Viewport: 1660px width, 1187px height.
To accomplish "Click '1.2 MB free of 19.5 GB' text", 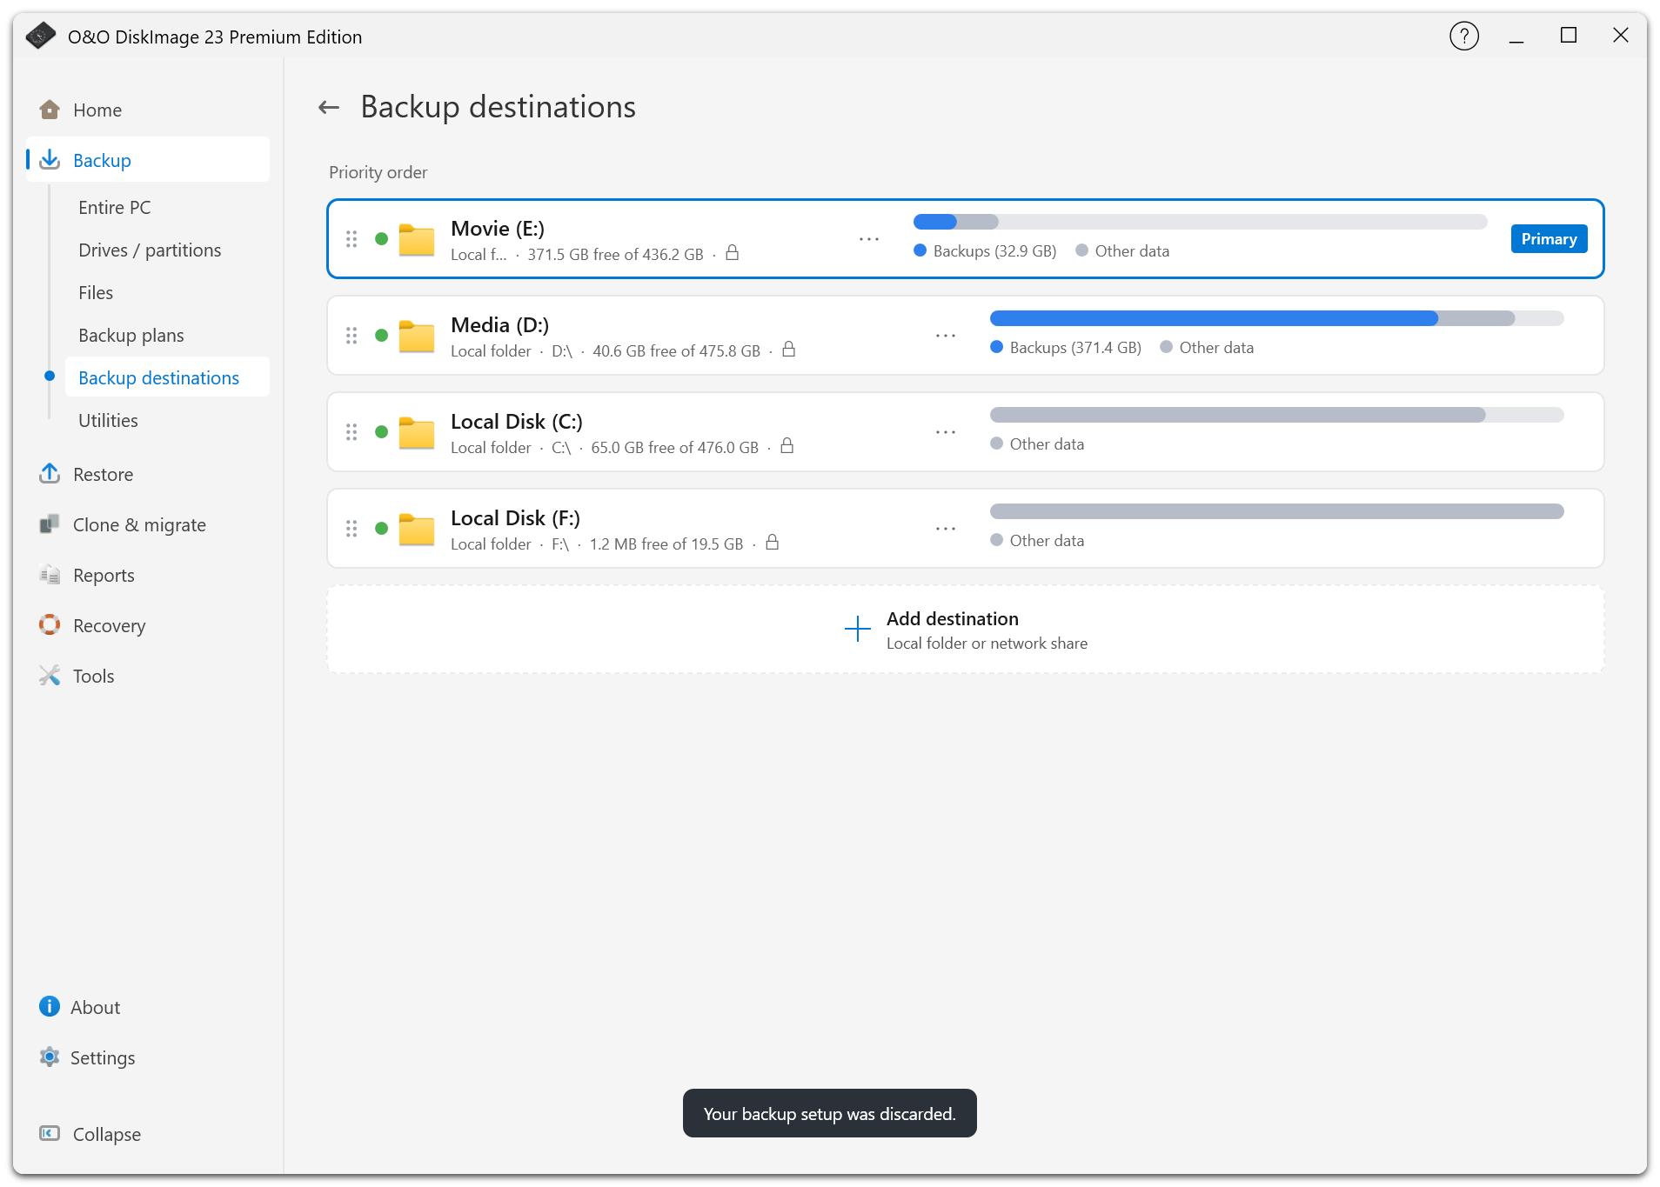I will [666, 544].
